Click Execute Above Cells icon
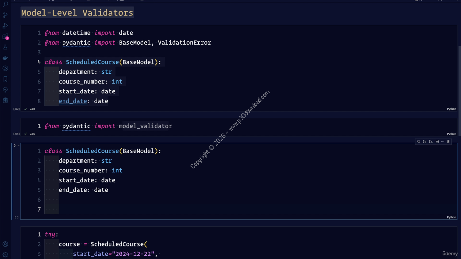The image size is (461, 259). (x=425, y=142)
